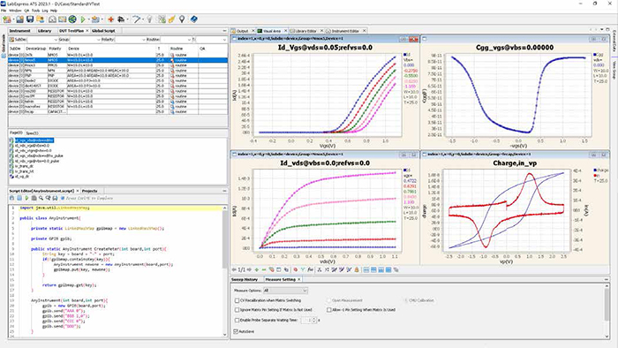Expand the Polarity filter dropdown
This screenshot has height=348, width=618.
[131, 40]
